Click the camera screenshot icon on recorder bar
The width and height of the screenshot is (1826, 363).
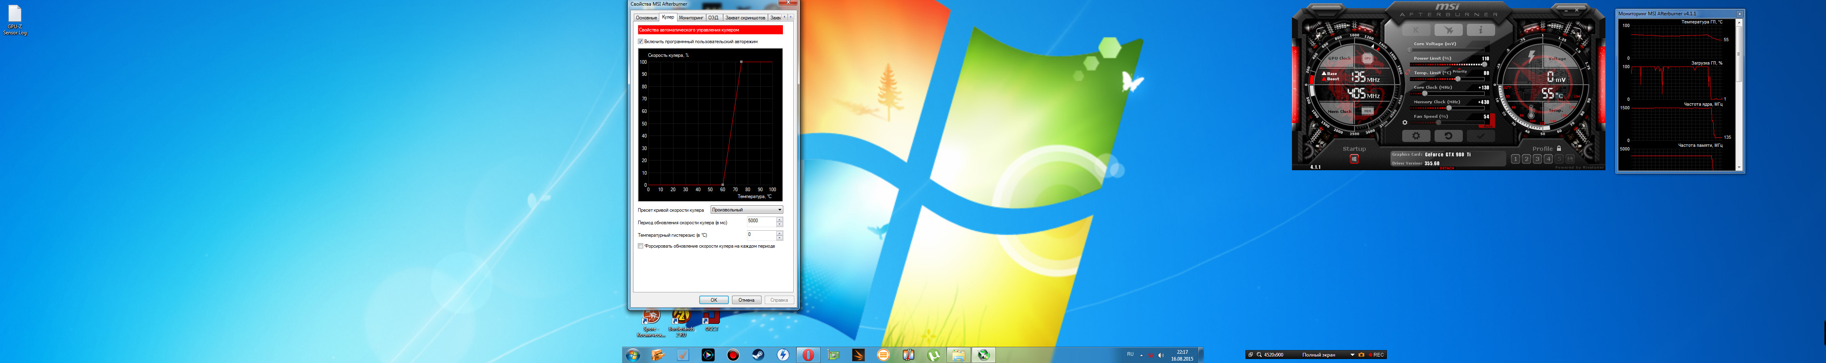point(1361,355)
